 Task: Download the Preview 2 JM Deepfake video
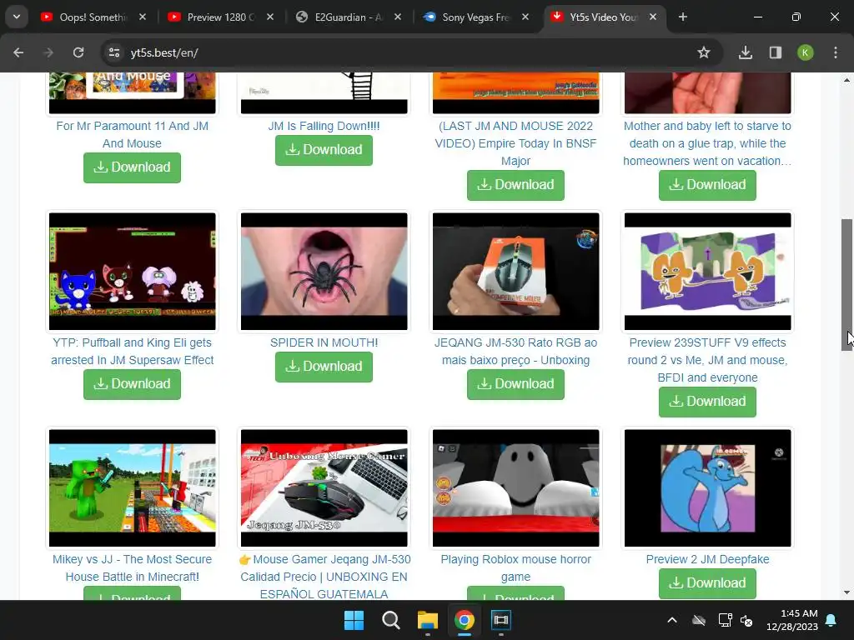(707, 582)
